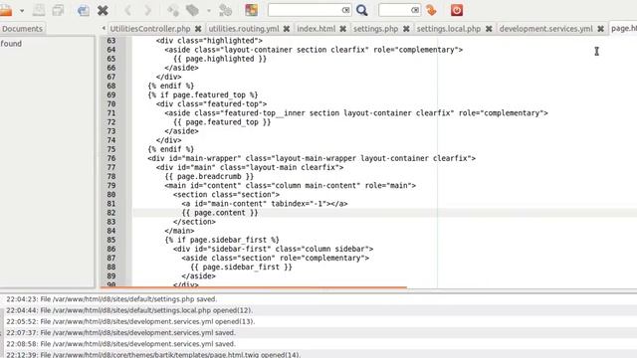Click the Find magnifier icon
The width and height of the screenshot is (637, 358).
(362, 10)
